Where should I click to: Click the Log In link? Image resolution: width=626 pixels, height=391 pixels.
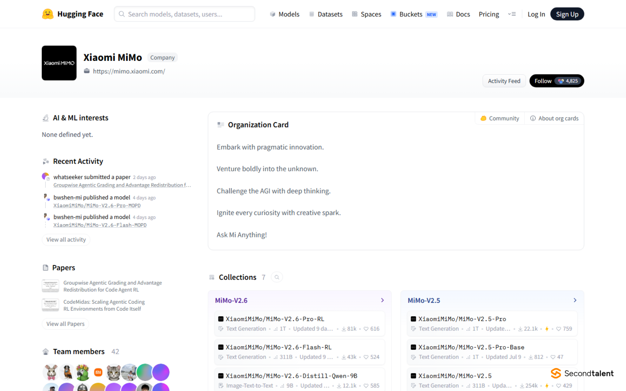click(536, 14)
